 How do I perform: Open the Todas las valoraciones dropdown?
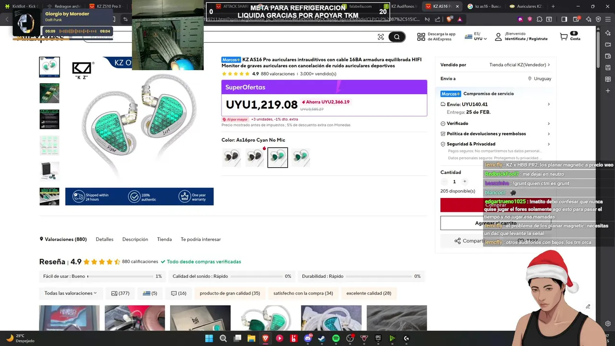point(71,293)
